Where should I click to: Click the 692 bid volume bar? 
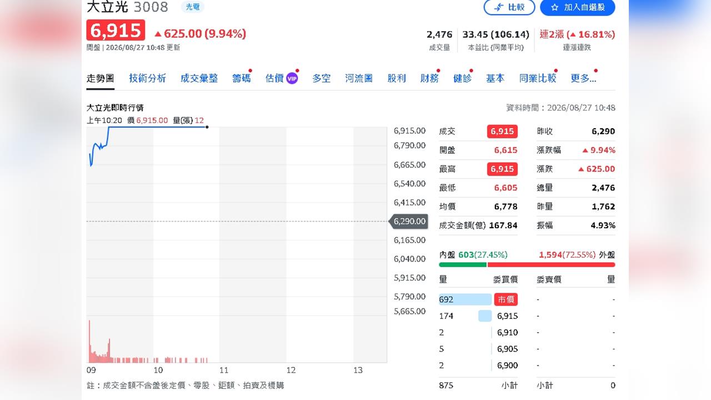465,299
